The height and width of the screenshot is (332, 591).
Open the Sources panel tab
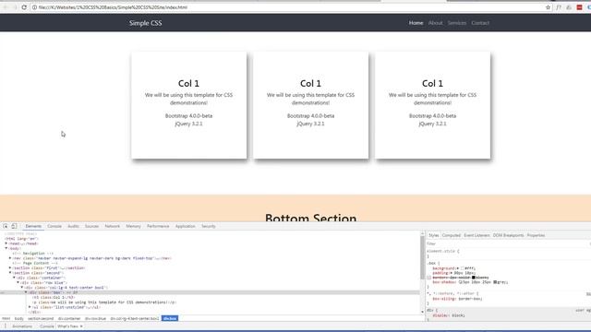point(91,226)
